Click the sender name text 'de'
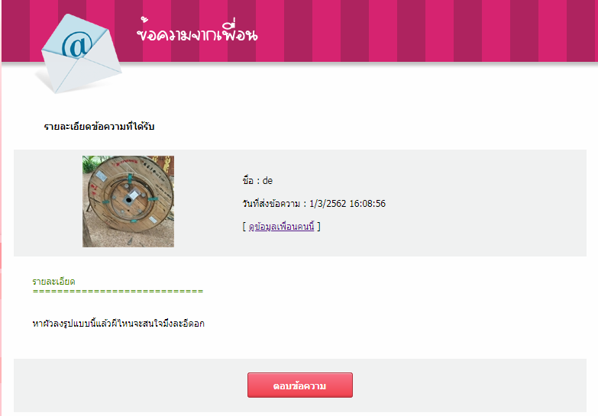The width and height of the screenshot is (598, 416). pyautogui.click(x=268, y=181)
